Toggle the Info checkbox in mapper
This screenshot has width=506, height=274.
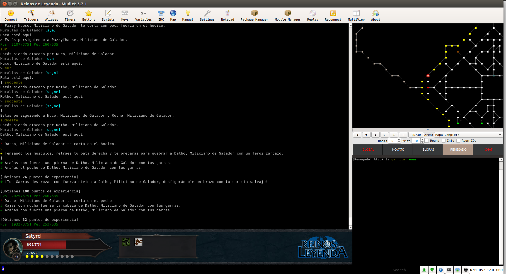(444, 141)
